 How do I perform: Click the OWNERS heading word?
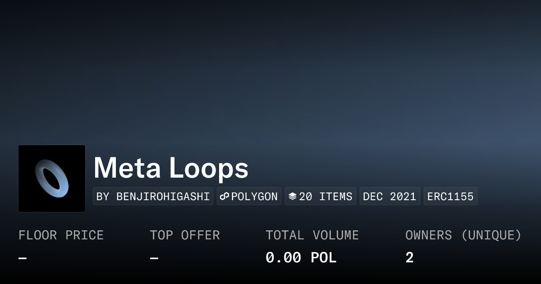(x=428, y=235)
